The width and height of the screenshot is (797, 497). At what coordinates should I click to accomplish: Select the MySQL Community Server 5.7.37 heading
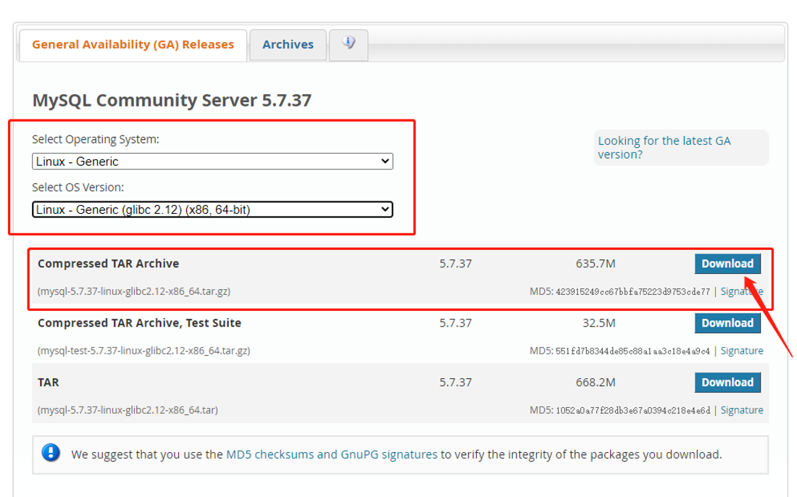coord(172,101)
